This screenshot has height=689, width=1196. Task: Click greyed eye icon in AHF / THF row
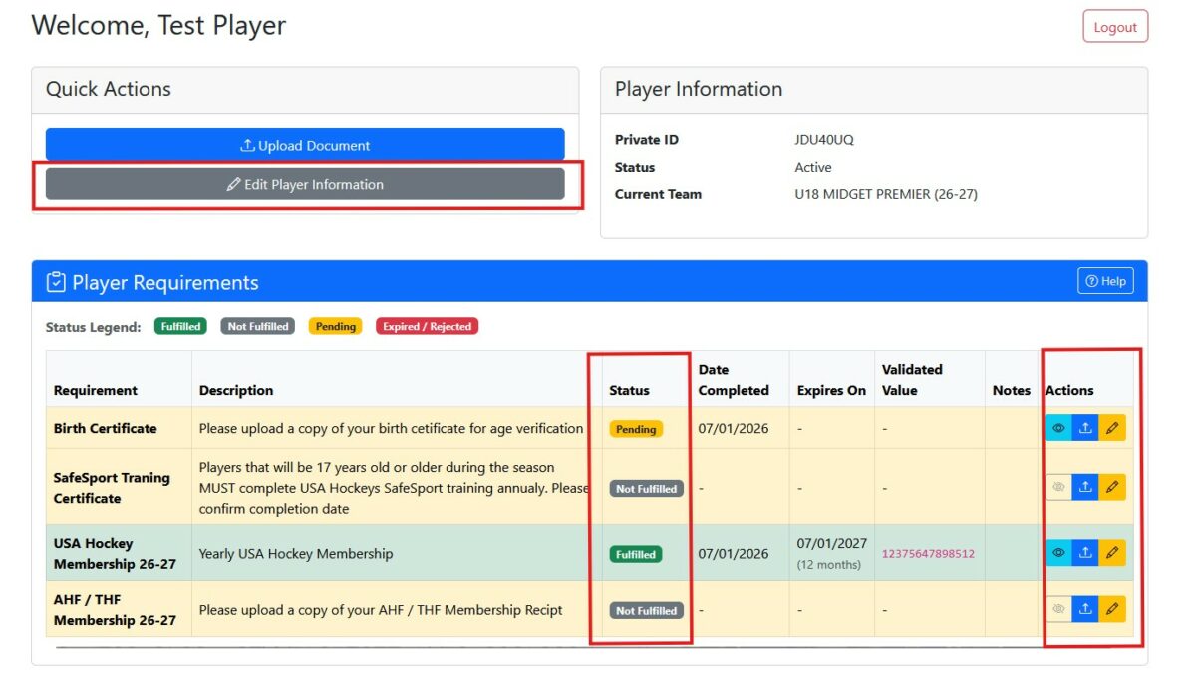tap(1058, 608)
